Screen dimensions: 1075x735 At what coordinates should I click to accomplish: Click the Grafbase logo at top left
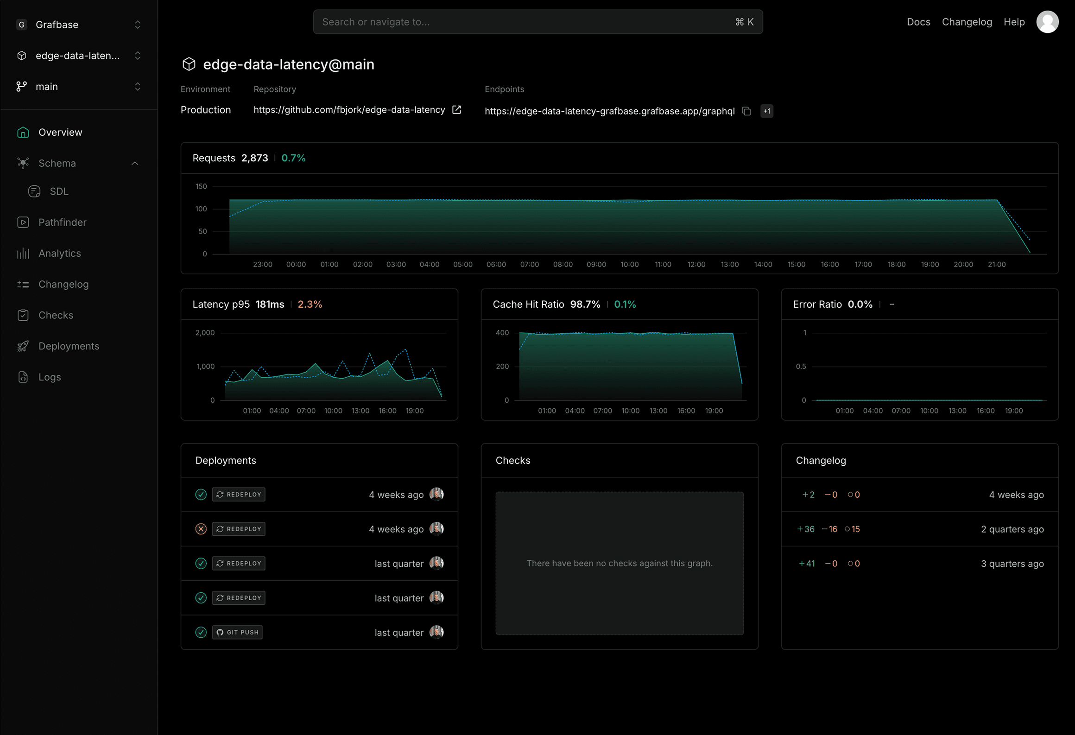click(21, 24)
